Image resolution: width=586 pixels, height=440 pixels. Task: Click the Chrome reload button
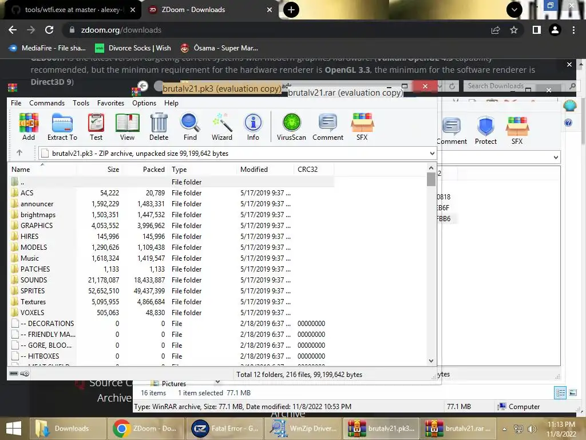pyautogui.click(x=49, y=30)
